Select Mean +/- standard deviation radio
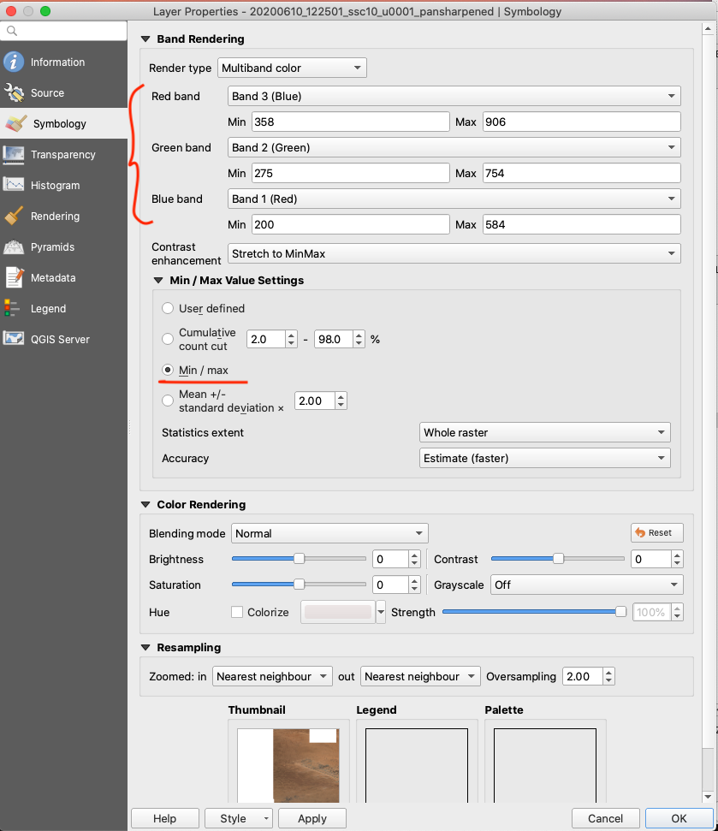Screen dimensions: 718x831 pos(168,401)
